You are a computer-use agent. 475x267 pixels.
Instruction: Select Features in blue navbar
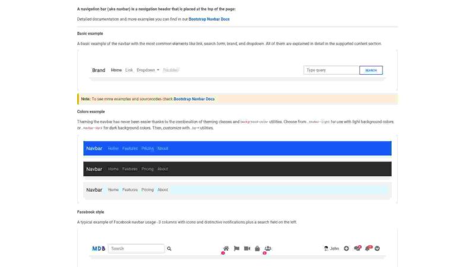(130, 148)
